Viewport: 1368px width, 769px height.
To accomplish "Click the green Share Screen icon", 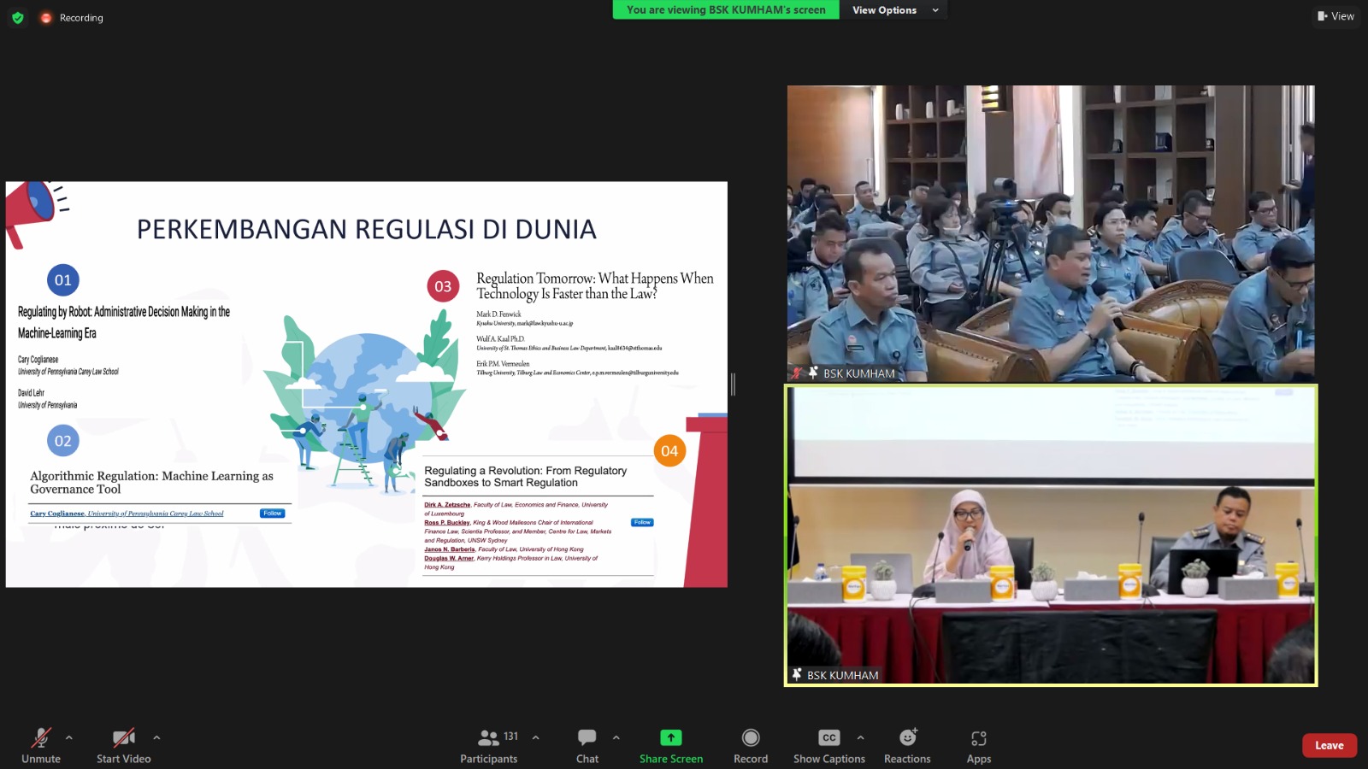I will [671, 738].
